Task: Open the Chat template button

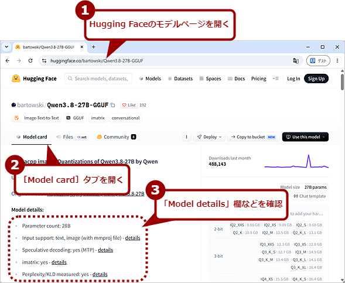Action: [310, 196]
